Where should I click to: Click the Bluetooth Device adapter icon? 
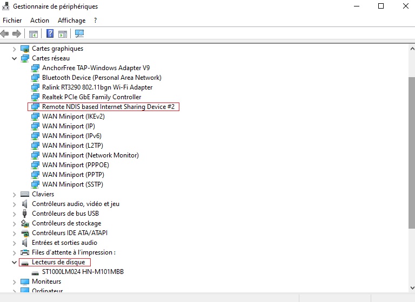35,78
